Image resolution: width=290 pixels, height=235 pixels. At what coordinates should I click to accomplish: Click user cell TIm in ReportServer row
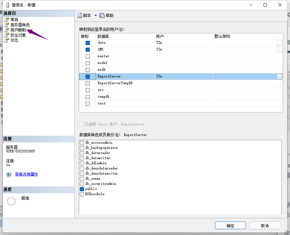(183, 77)
